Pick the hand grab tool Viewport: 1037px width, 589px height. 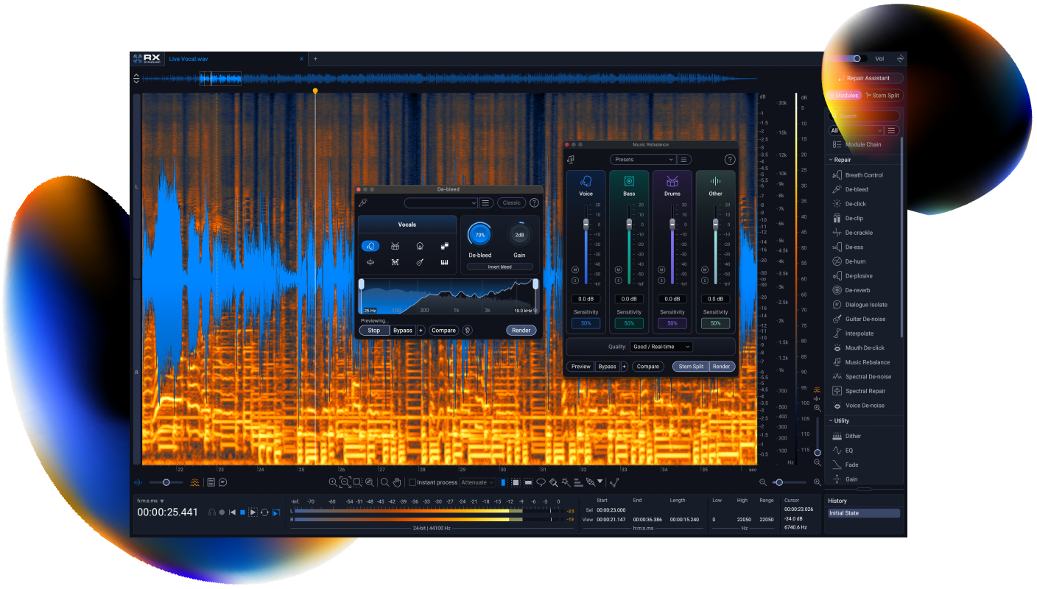coord(396,482)
